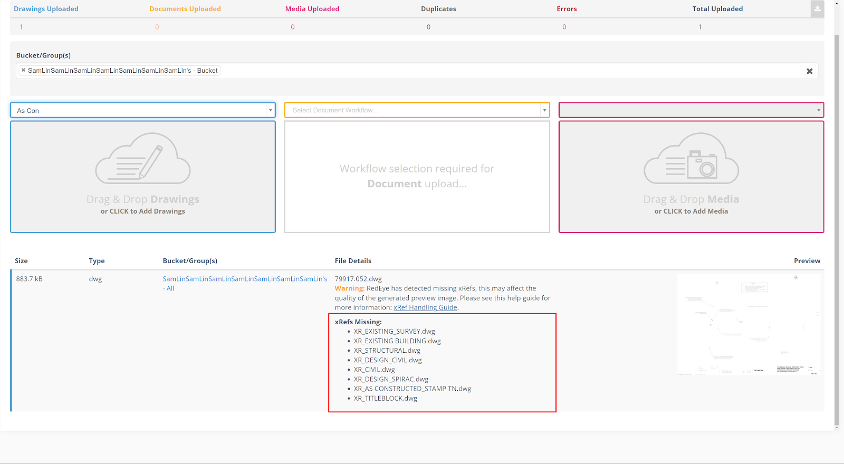
Task: Click the drawings cloud pencil icon
Action: pyautogui.click(x=142, y=159)
